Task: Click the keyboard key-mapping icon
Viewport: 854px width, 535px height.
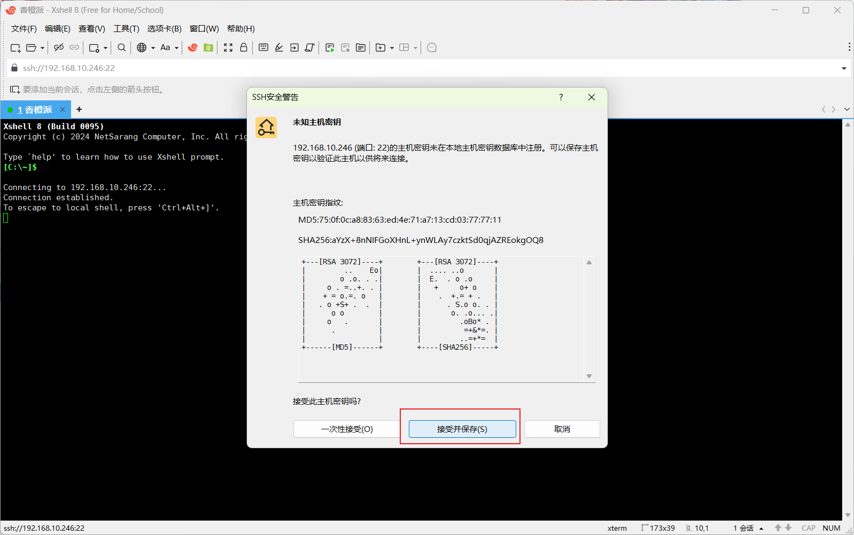Action: click(263, 48)
